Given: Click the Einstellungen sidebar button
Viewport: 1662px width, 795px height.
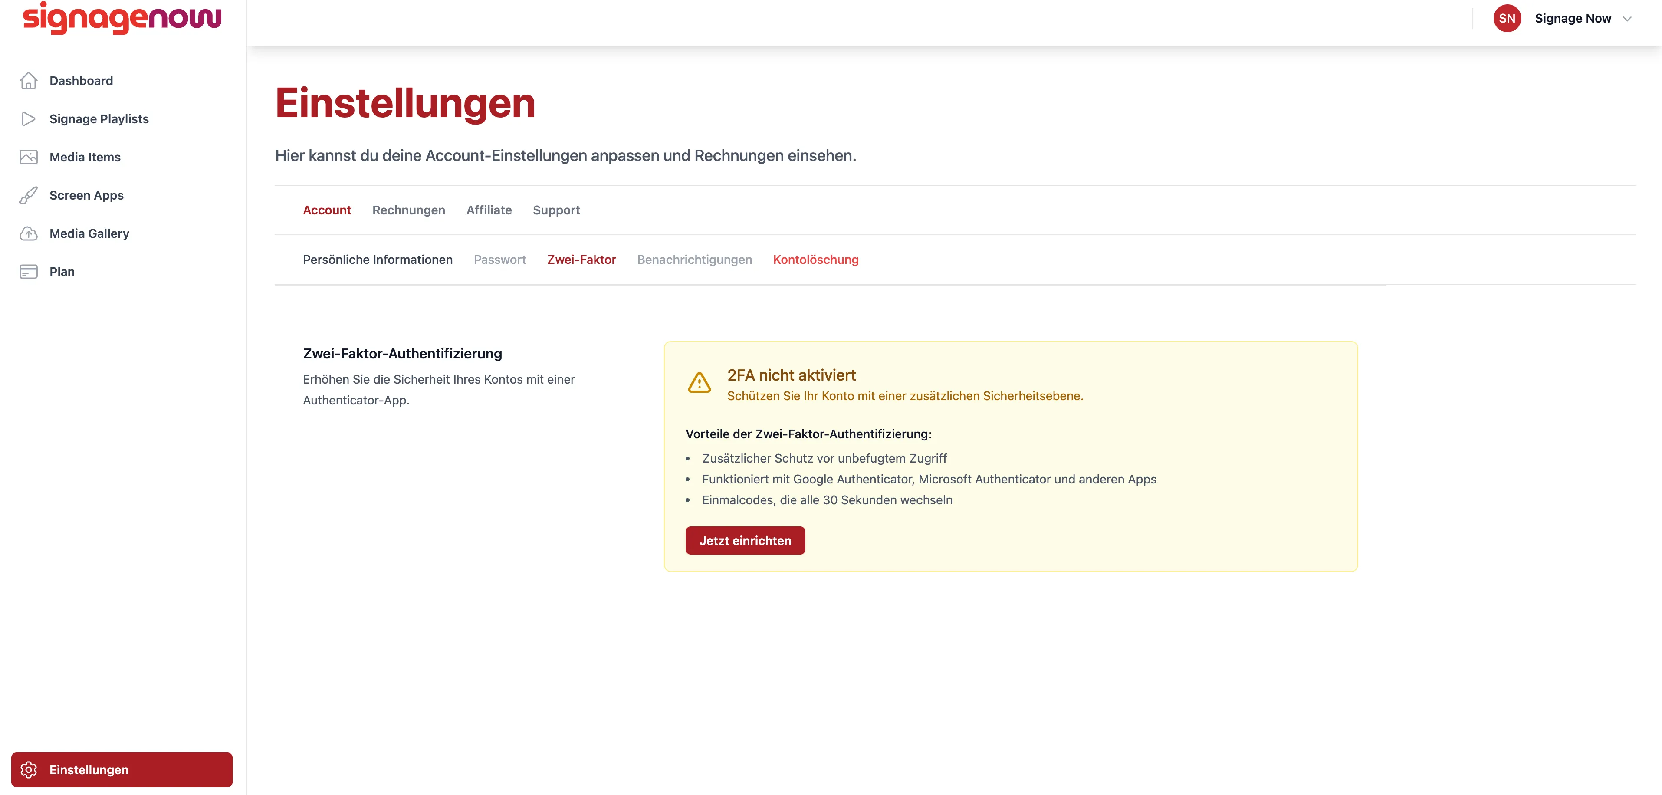Looking at the screenshot, I should point(122,770).
